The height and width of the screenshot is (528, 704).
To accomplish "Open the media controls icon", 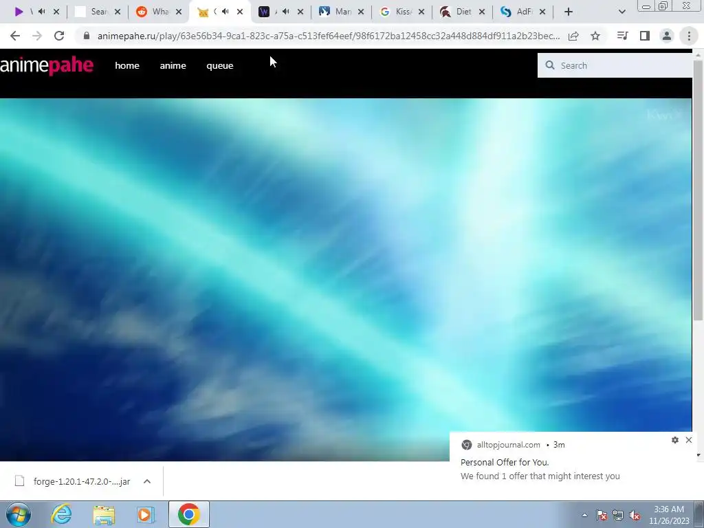I will pos(623,36).
